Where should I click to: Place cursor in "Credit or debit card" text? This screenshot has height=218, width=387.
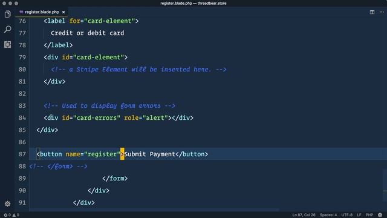pos(87,33)
